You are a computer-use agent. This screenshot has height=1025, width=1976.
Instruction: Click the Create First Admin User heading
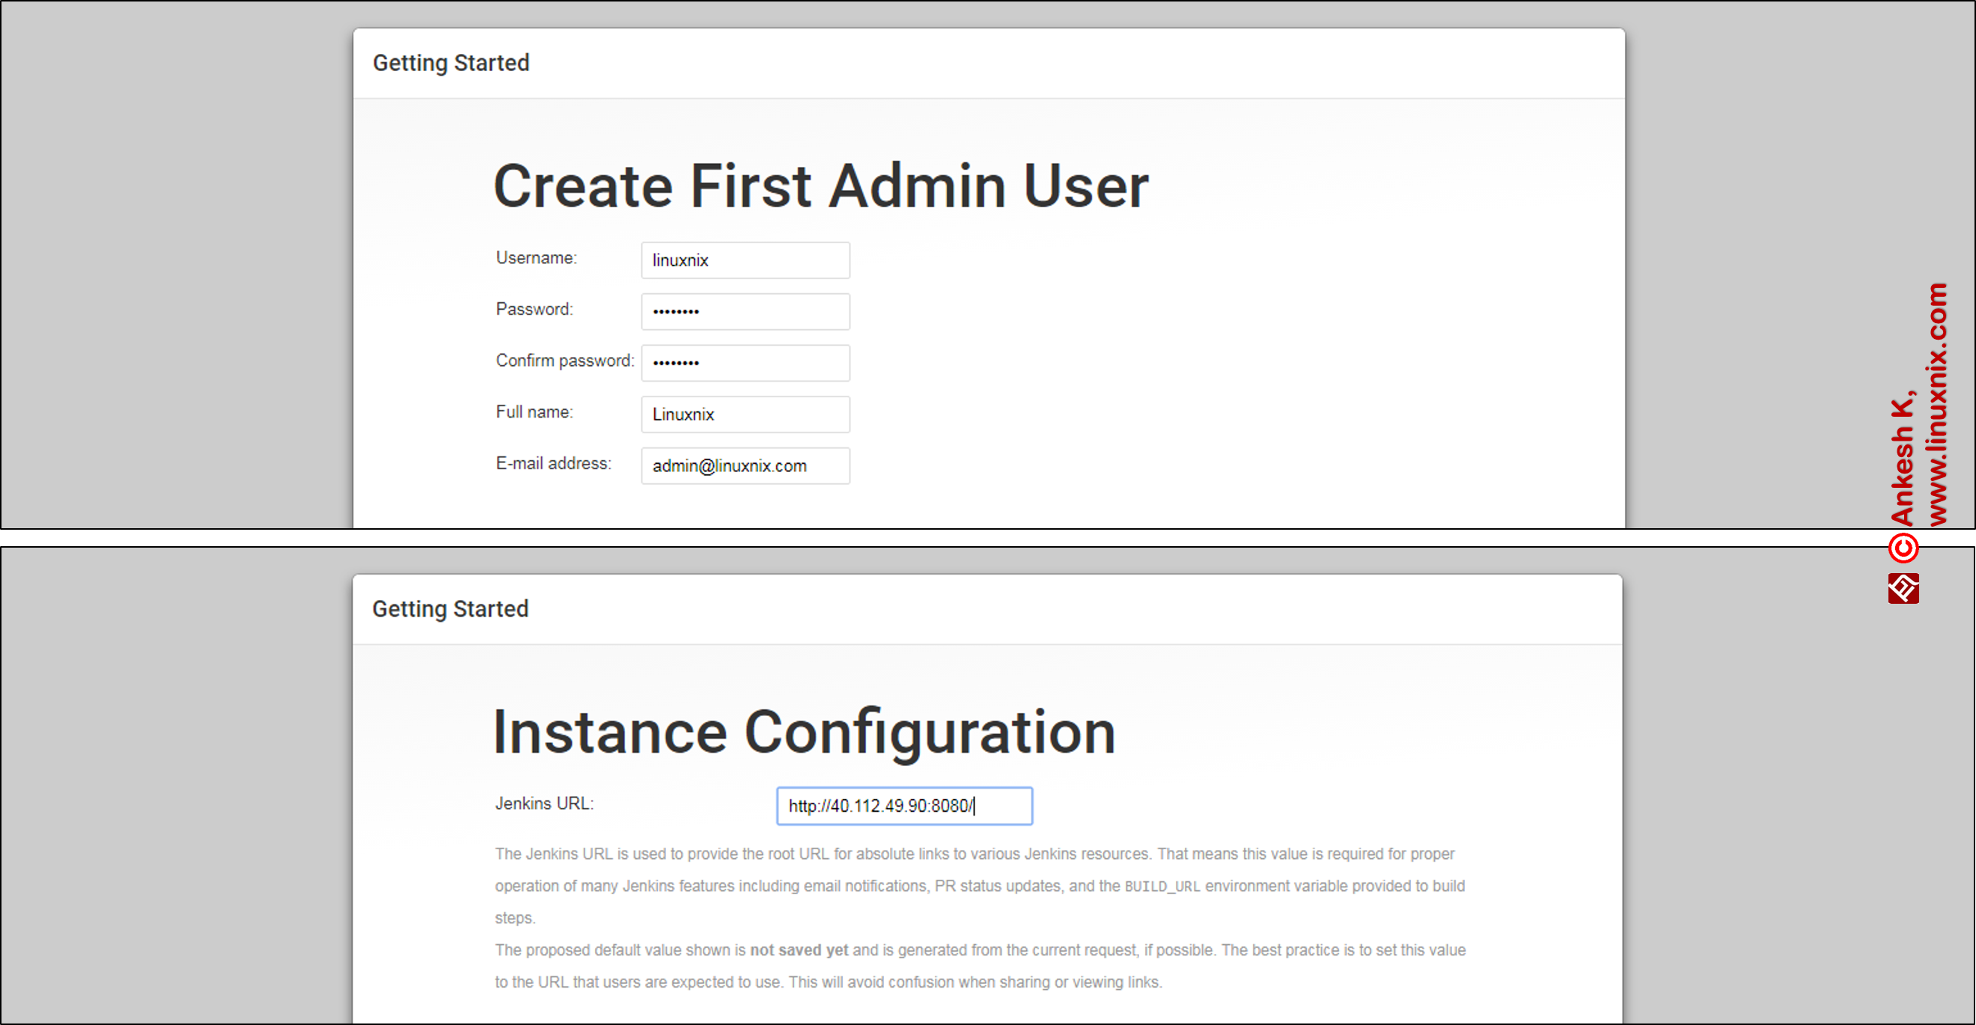pos(820,186)
